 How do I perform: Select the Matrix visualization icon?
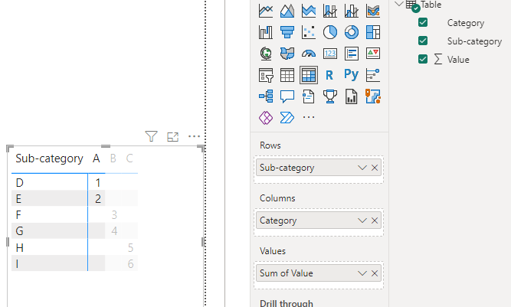pyautogui.click(x=308, y=75)
